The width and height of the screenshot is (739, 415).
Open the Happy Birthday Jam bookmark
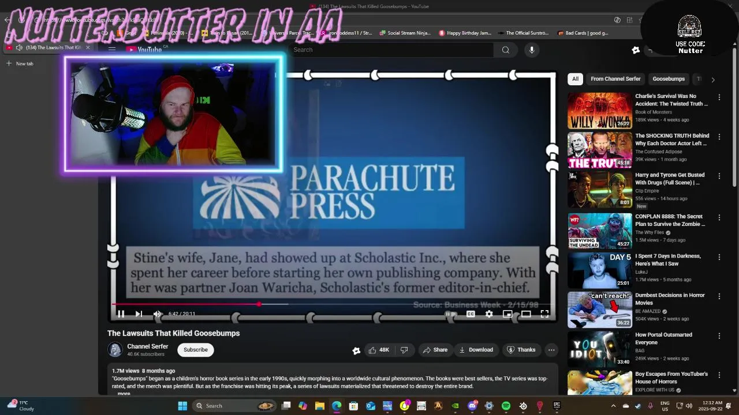tap(465, 33)
